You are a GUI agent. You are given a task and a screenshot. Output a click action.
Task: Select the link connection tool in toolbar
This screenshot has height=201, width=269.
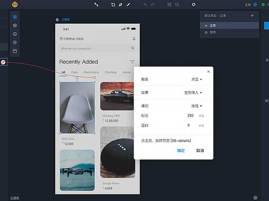pos(96,5)
